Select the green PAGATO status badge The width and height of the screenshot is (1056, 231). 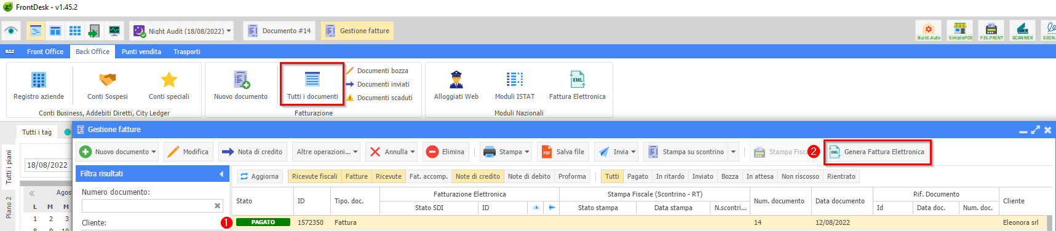point(263,222)
